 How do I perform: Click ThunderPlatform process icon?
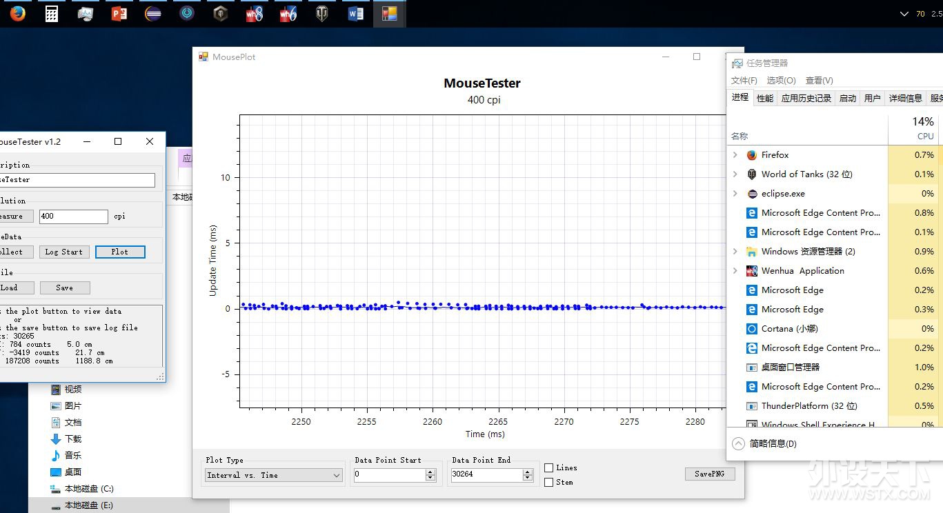point(752,406)
